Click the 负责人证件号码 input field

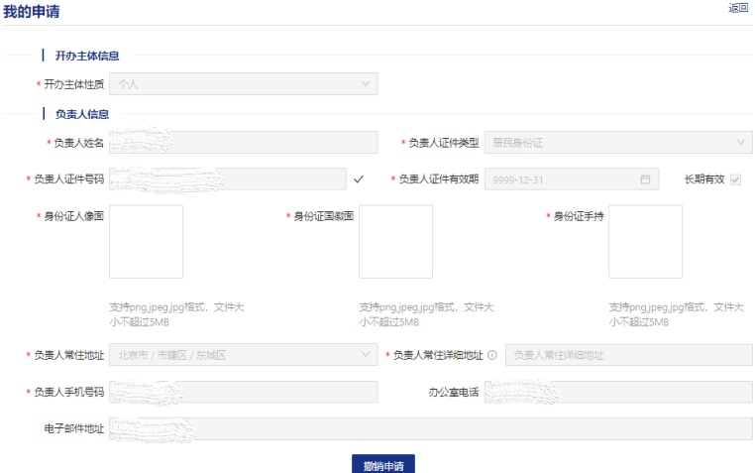(x=226, y=179)
